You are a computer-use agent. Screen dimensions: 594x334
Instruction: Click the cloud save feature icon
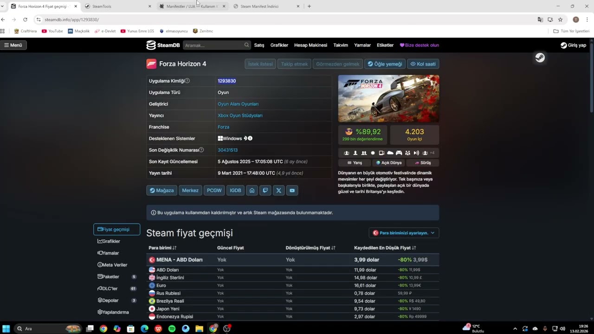tap(390, 153)
